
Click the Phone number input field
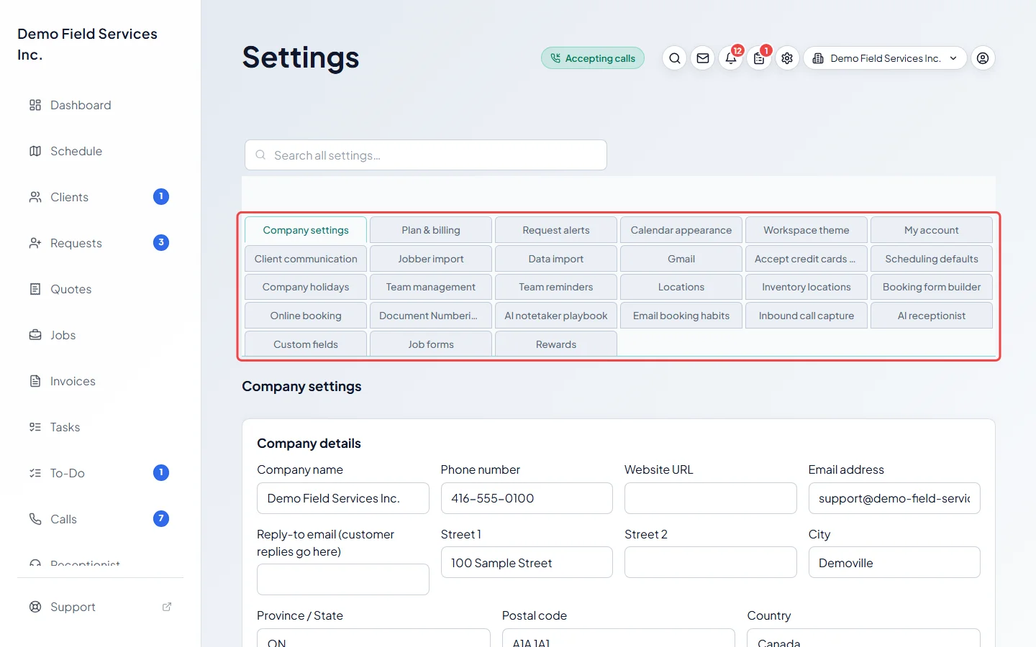coord(527,498)
